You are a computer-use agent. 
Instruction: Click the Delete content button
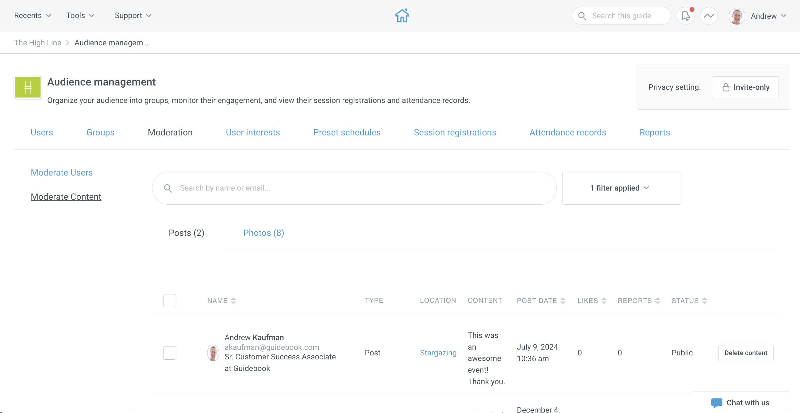[x=746, y=353]
